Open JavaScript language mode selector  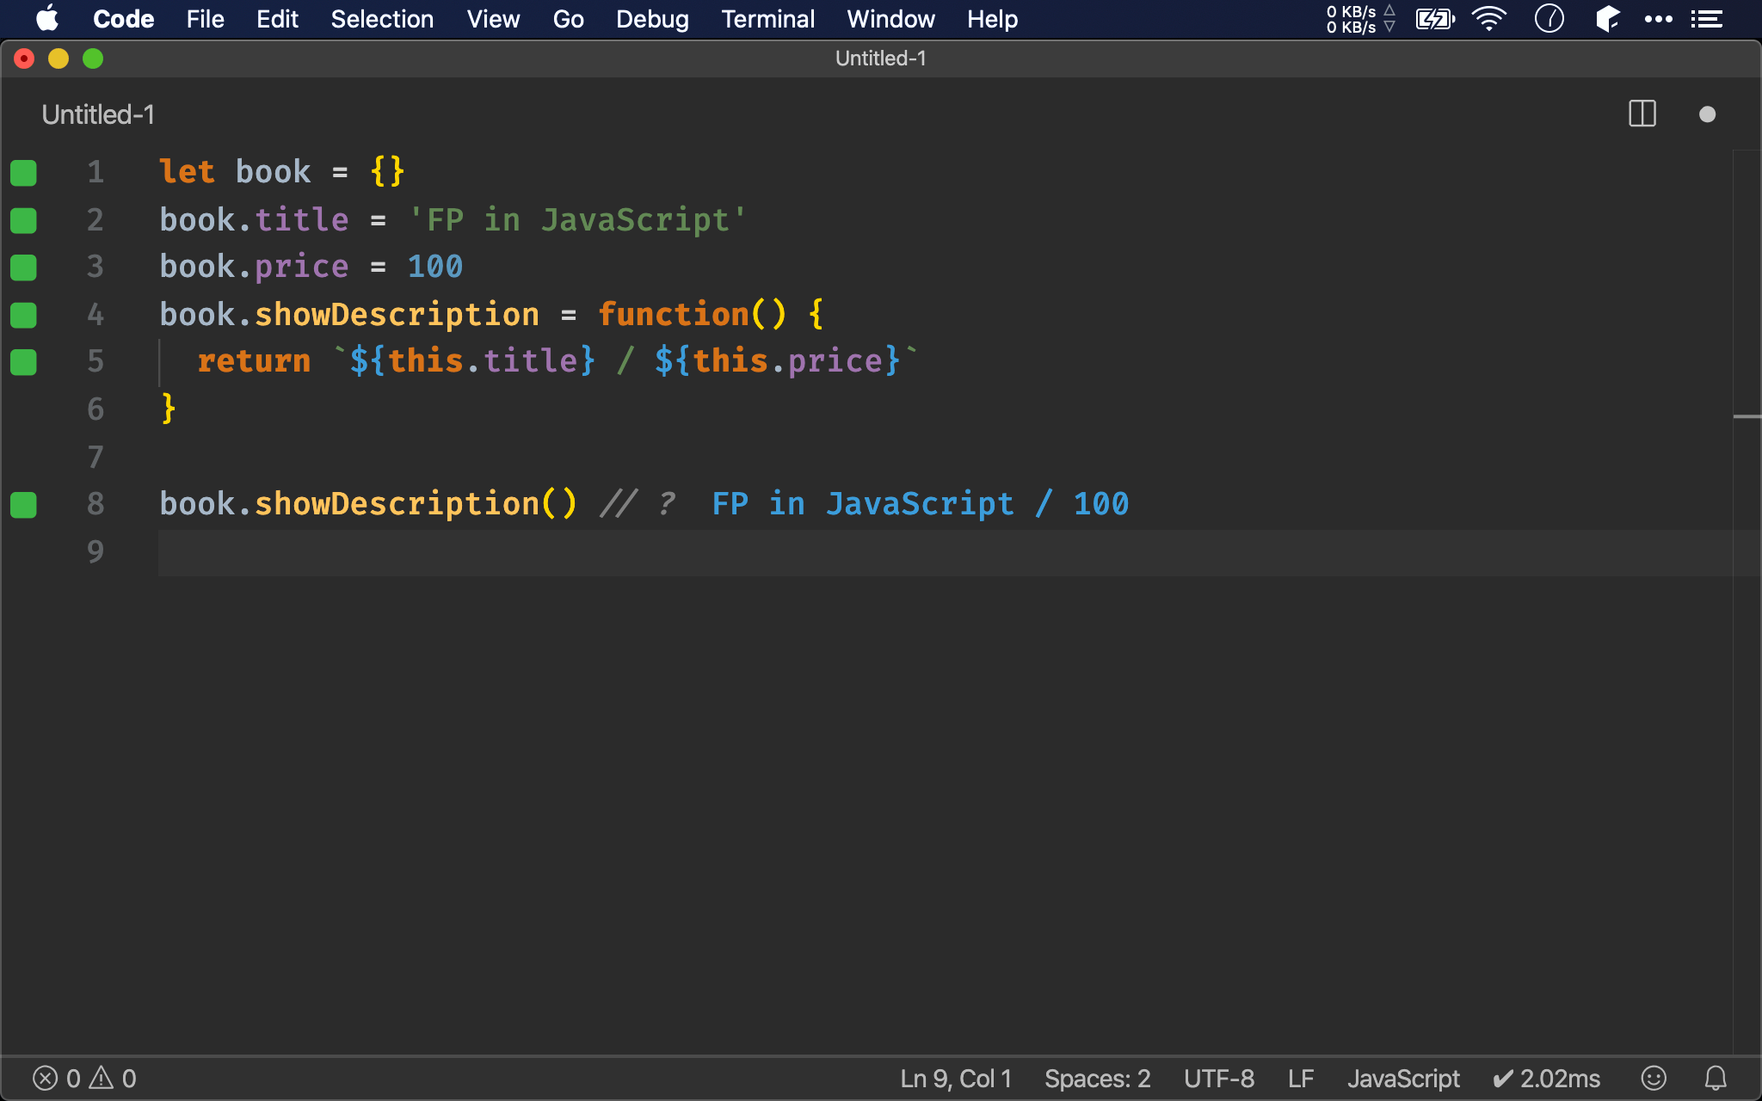pos(1403,1078)
